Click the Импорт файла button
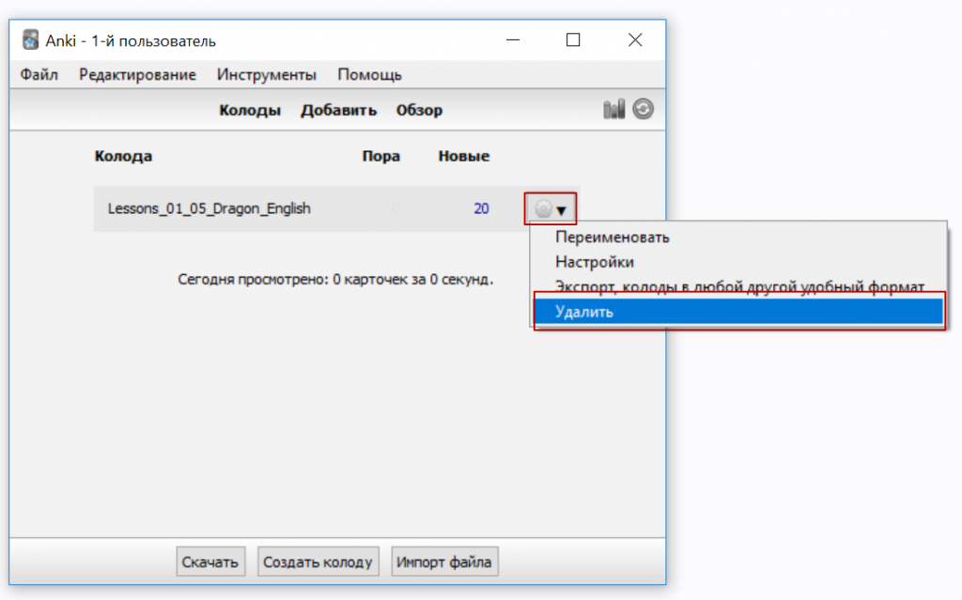This screenshot has height=600, width=962. (444, 562)
